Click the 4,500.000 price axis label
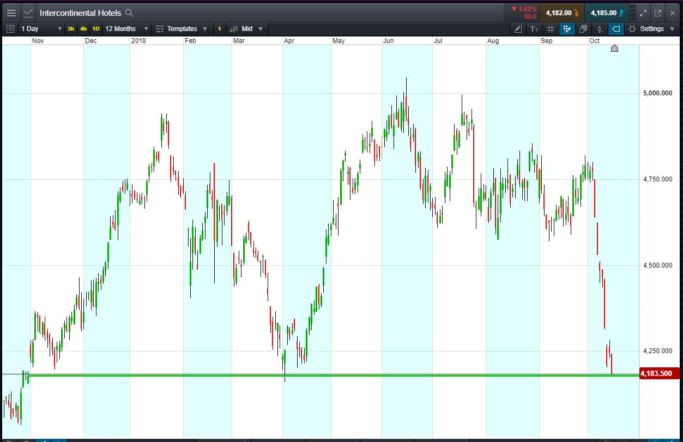The height and width of the screenshot is (442, 683). pyautogui.click(x=657, y=265)
